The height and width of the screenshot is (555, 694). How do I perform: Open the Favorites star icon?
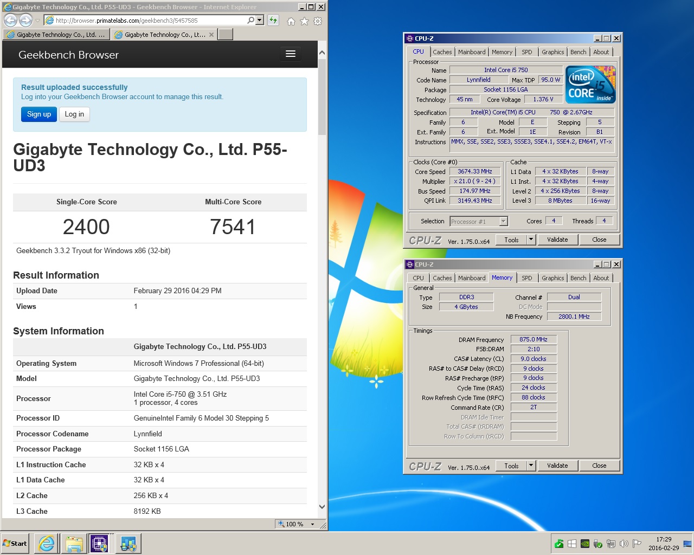tap(304, 21)
